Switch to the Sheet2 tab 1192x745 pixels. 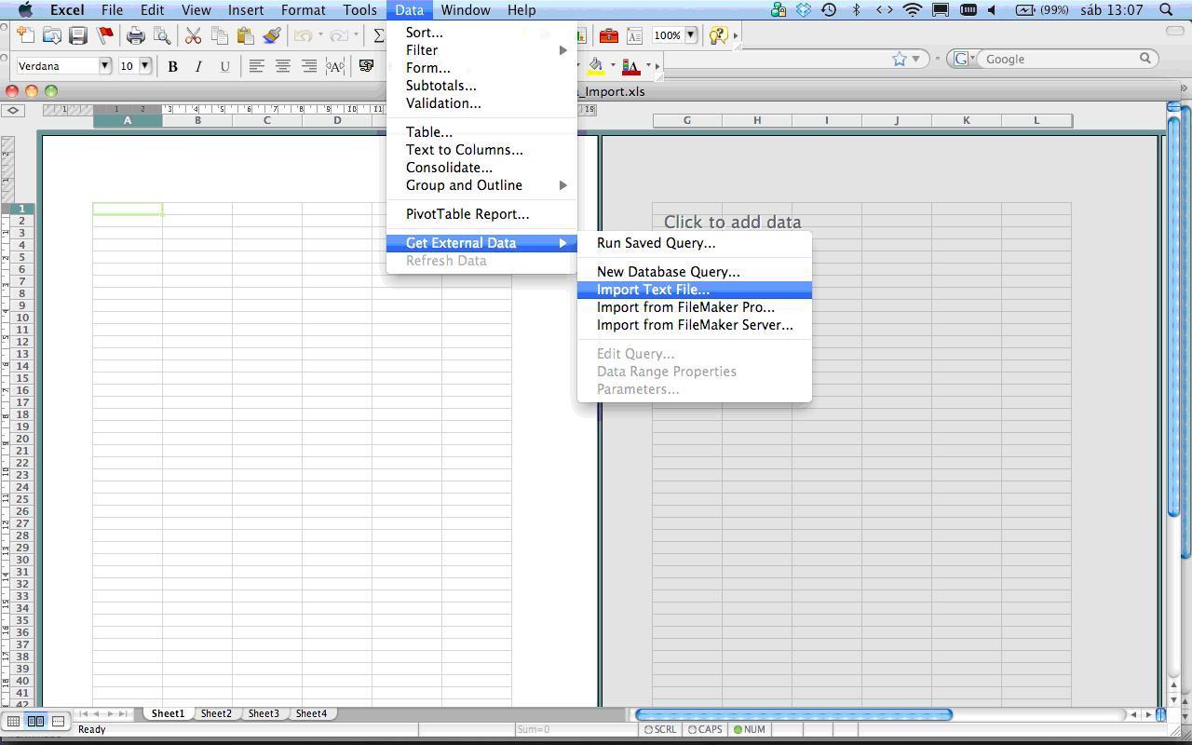coord(216,713)
